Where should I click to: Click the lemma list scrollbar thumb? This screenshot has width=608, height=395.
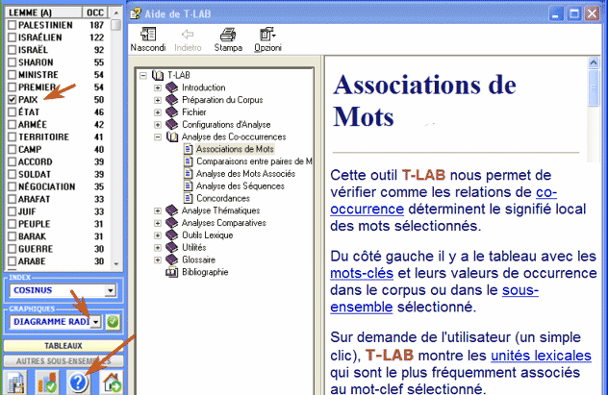click(x=115, y=25)
